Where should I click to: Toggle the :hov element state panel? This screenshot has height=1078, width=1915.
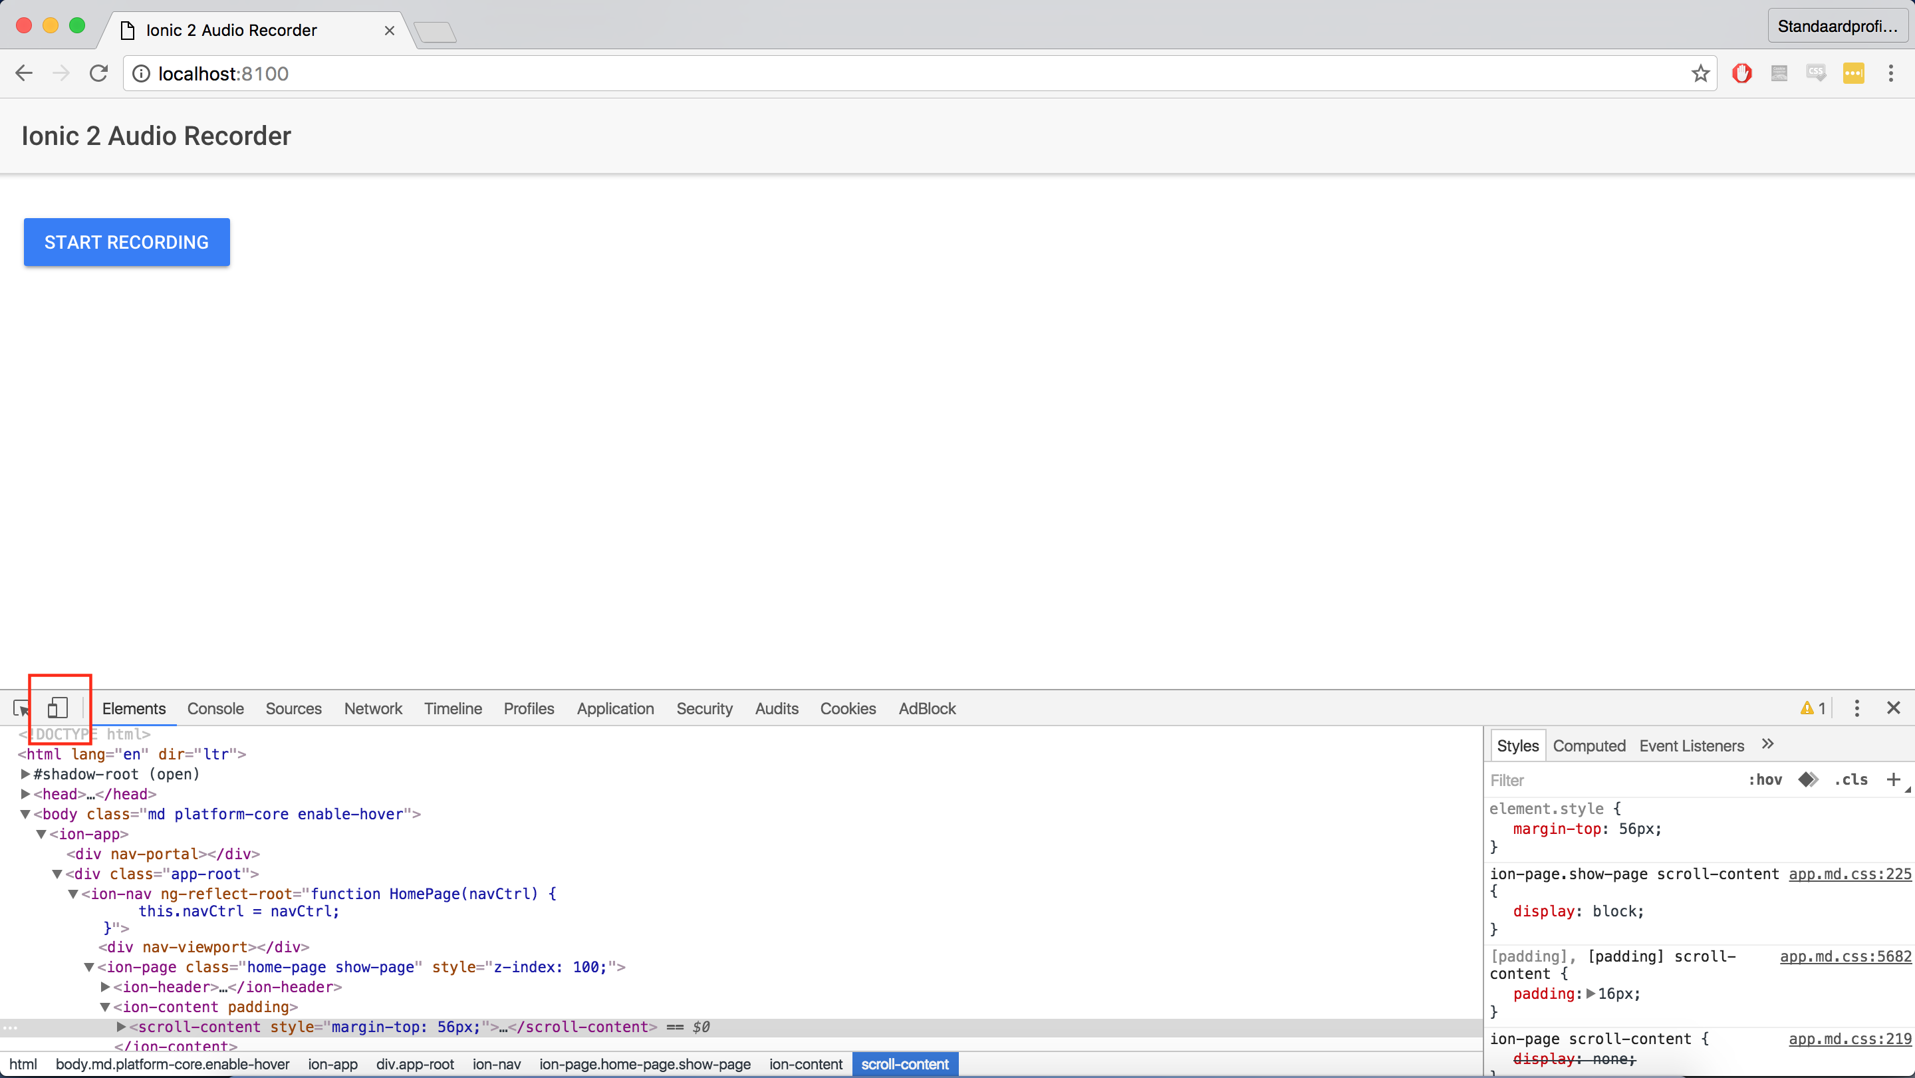tap(1765, 779)
